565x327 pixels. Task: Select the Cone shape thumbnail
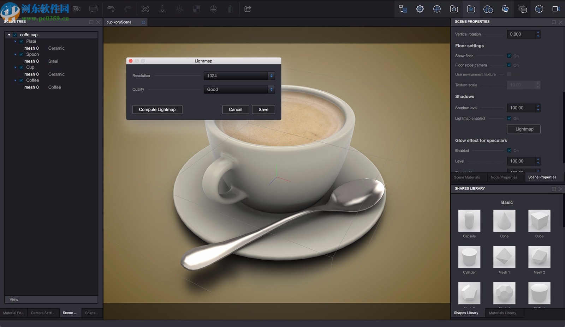pos(504,221)
